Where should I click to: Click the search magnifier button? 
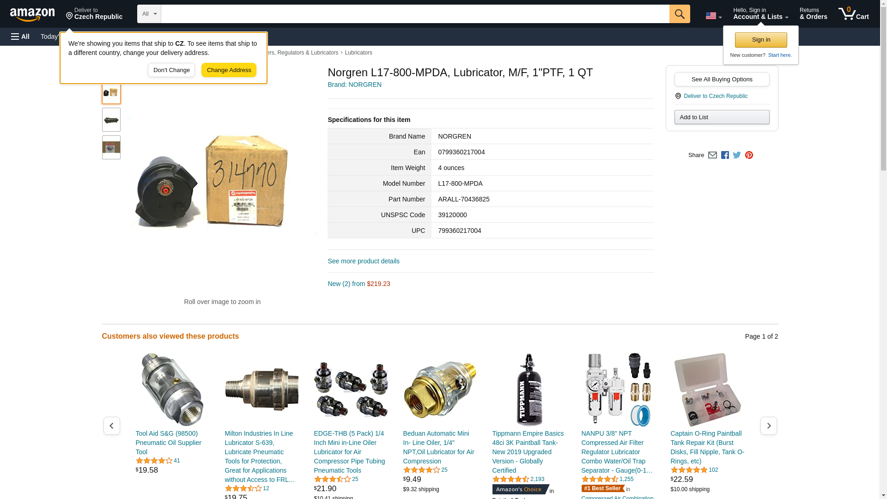(679, 14)
